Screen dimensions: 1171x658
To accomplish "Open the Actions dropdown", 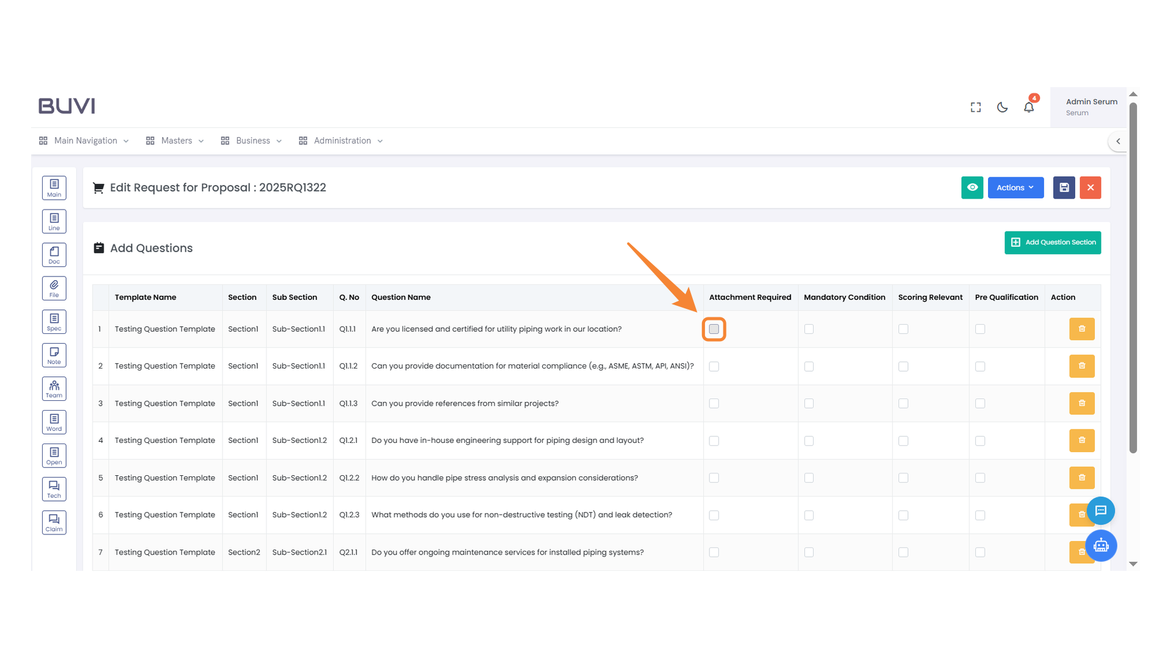I will point(1015,188).
